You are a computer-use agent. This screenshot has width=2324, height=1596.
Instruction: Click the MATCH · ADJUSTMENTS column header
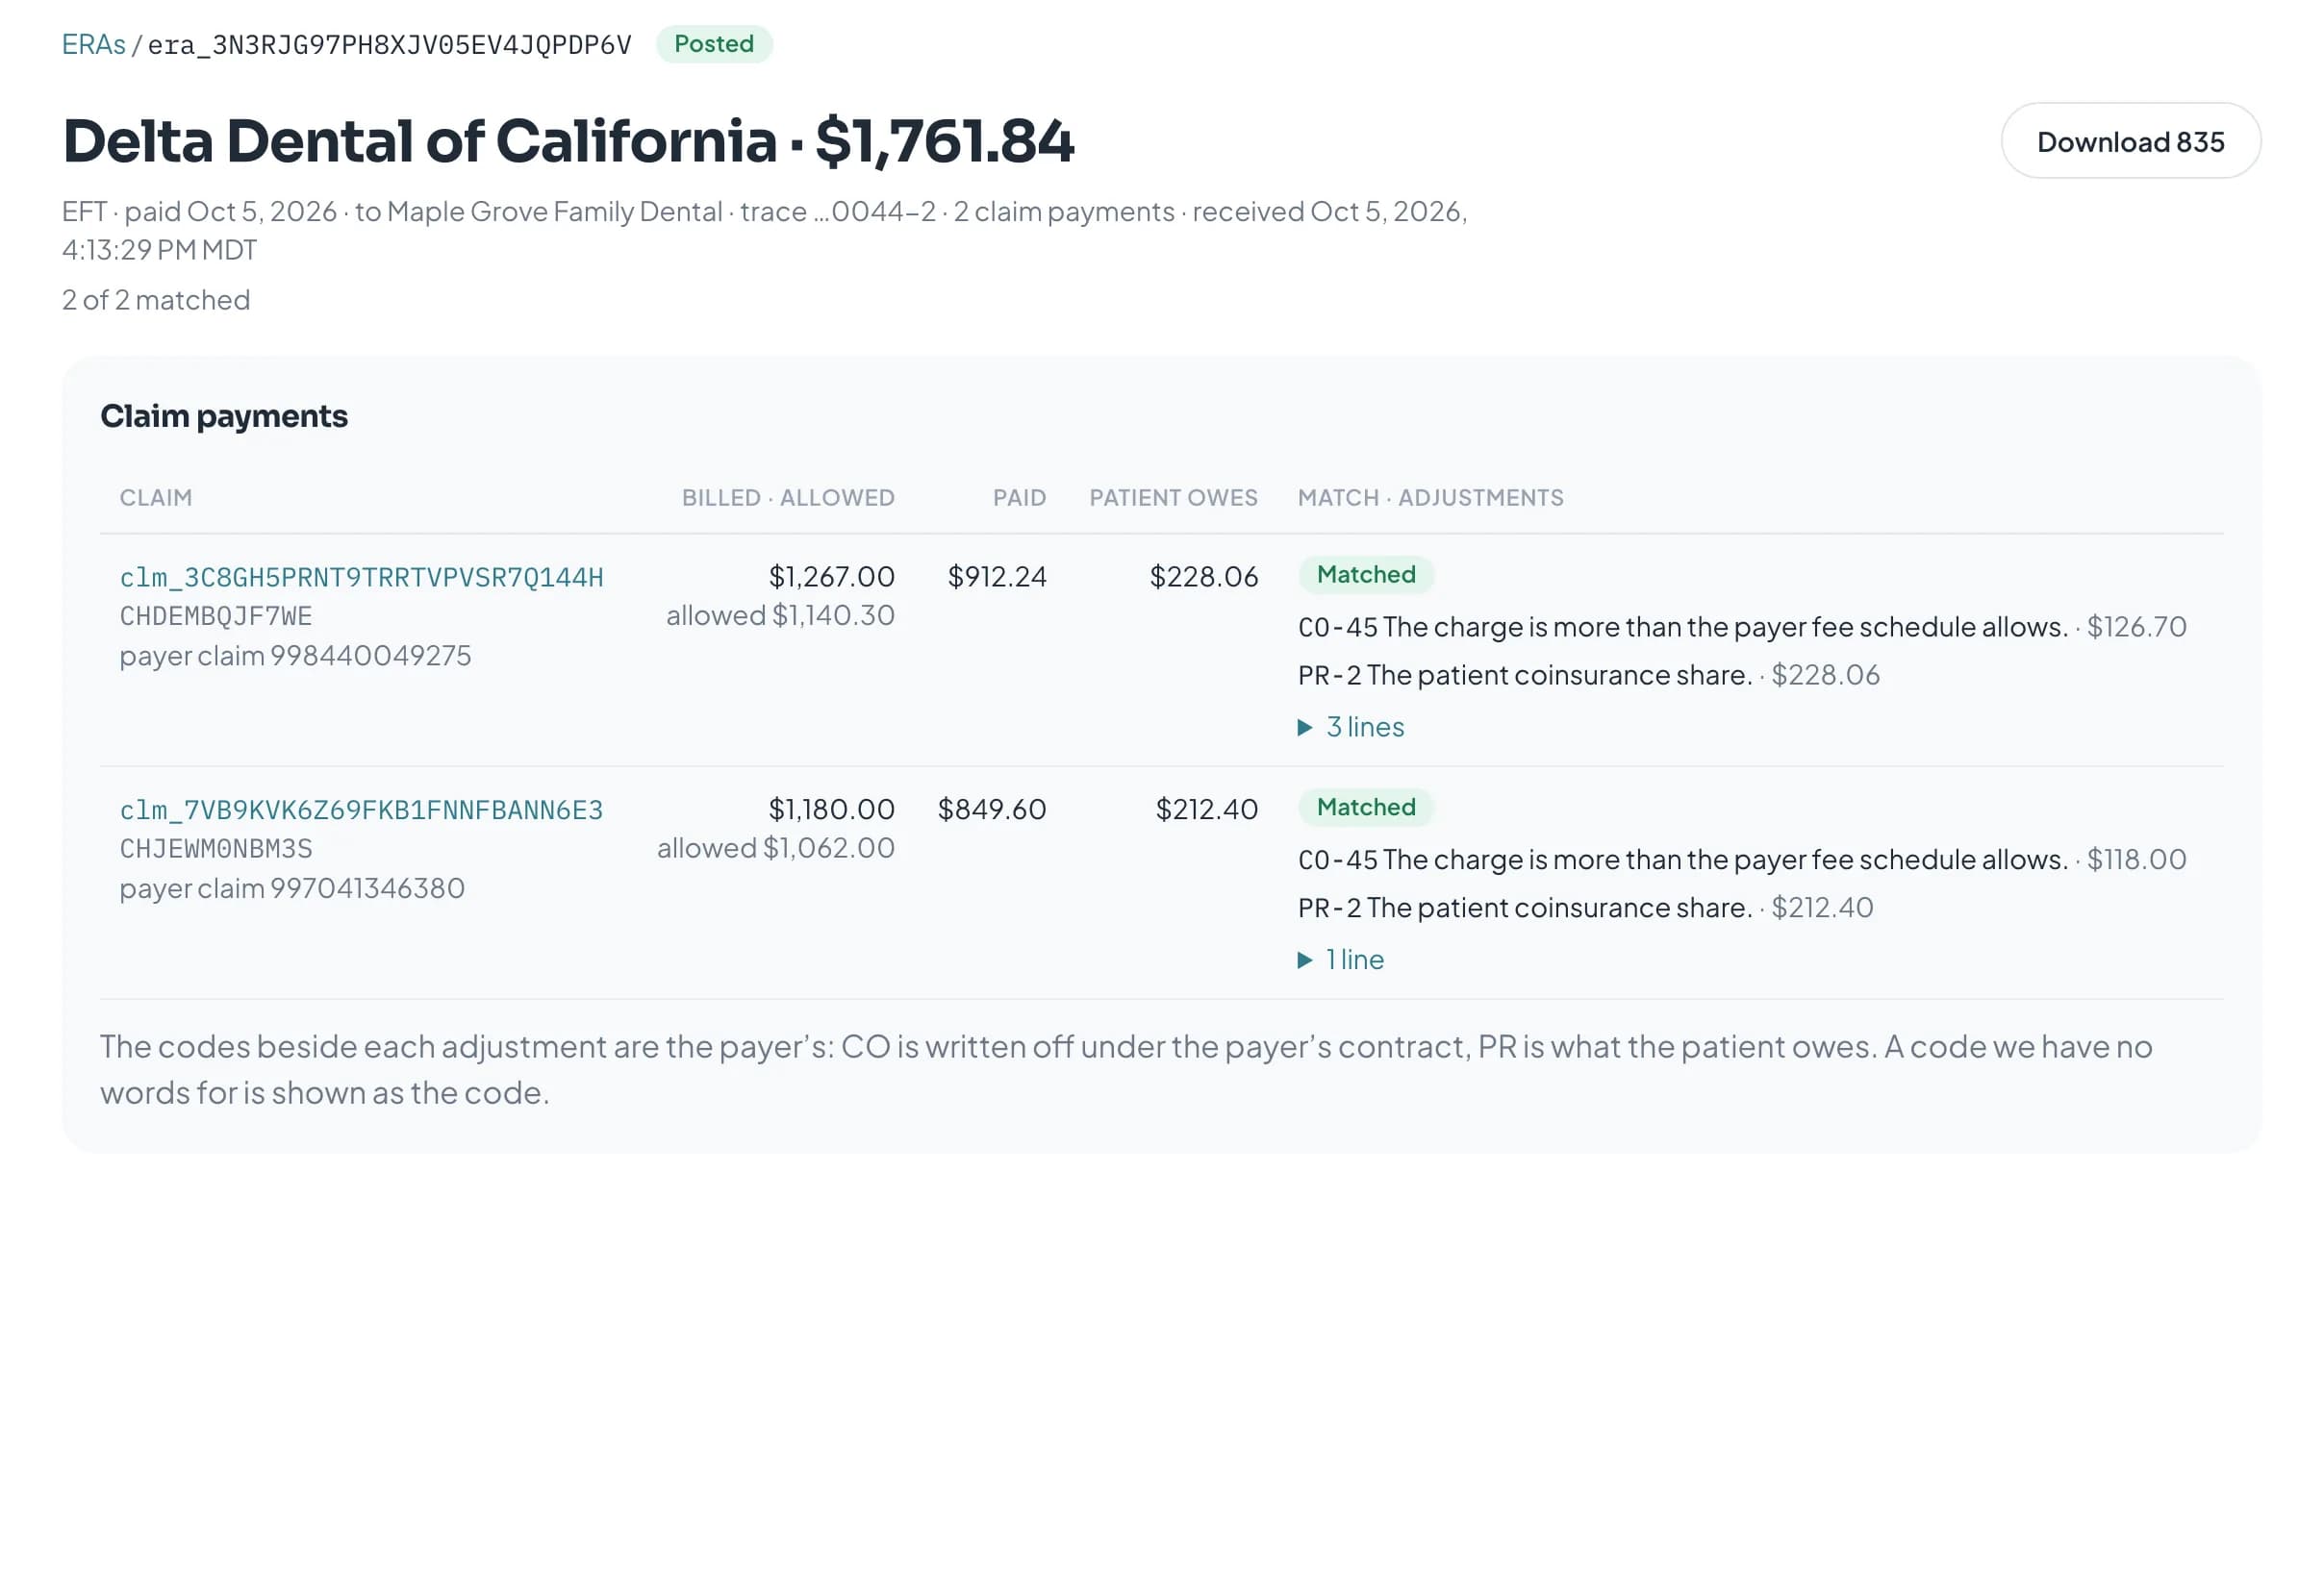click(1430, 498)
